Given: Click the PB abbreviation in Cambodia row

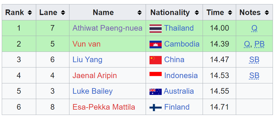Looking at the screenshot, I should pyautogui.click(x=259, y=44).
